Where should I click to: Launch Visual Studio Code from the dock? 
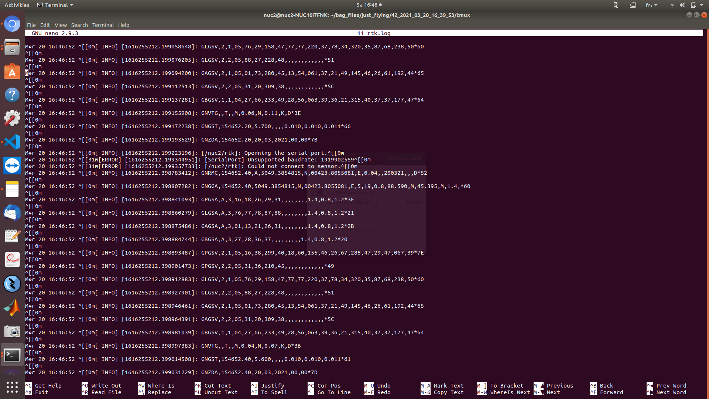12,142
